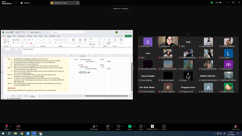This screenshot has width=242, height=136.
Task: Open File Explorer from taskbar
Action: tap(16, 133)
